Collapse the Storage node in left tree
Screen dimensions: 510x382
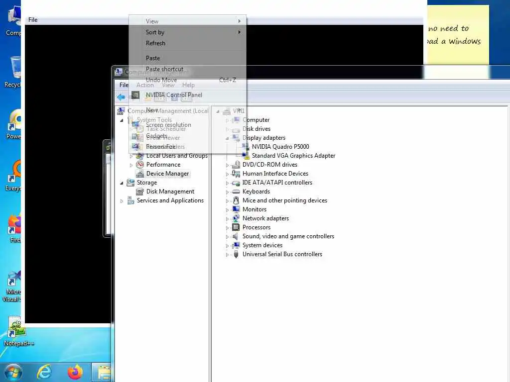pyautogui.click(x=122, y=183)
